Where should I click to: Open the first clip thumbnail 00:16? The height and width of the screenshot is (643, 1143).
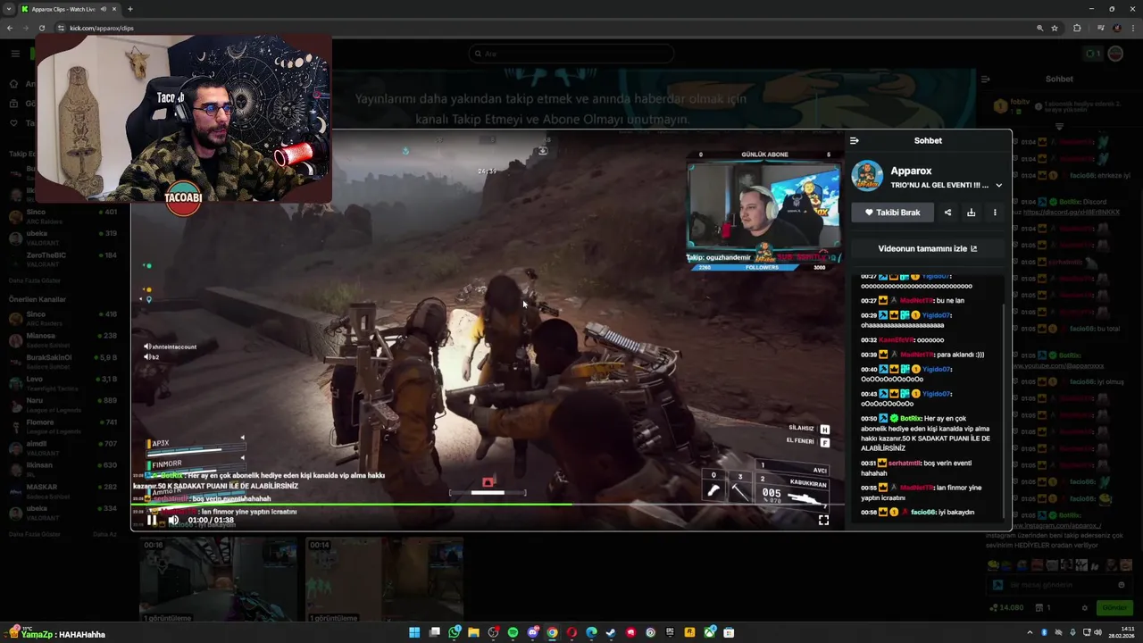(x=218, y=579)
